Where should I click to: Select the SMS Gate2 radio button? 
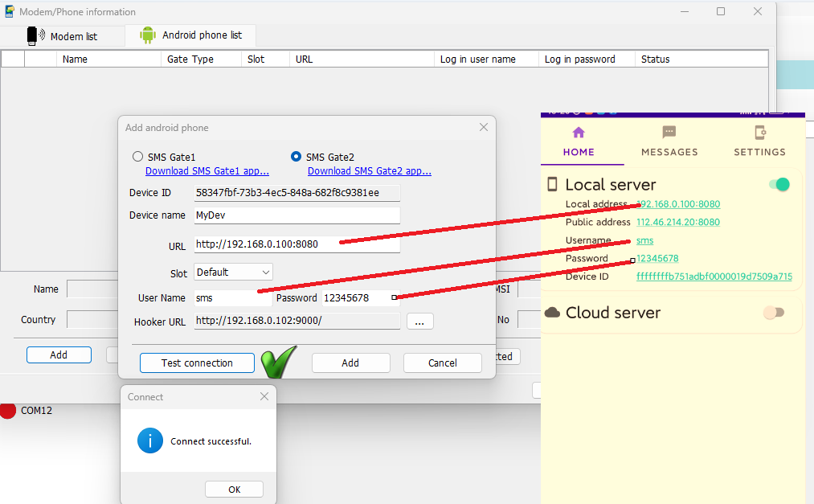297,157
